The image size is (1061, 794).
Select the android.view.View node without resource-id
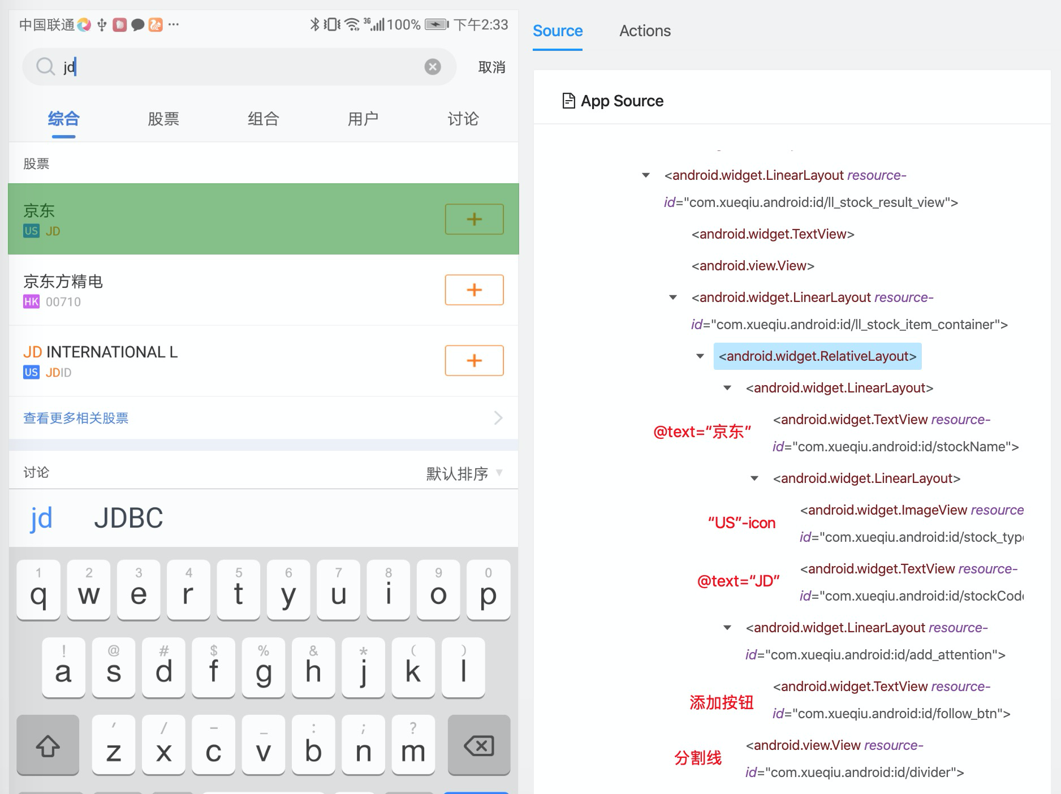(753, 266)
